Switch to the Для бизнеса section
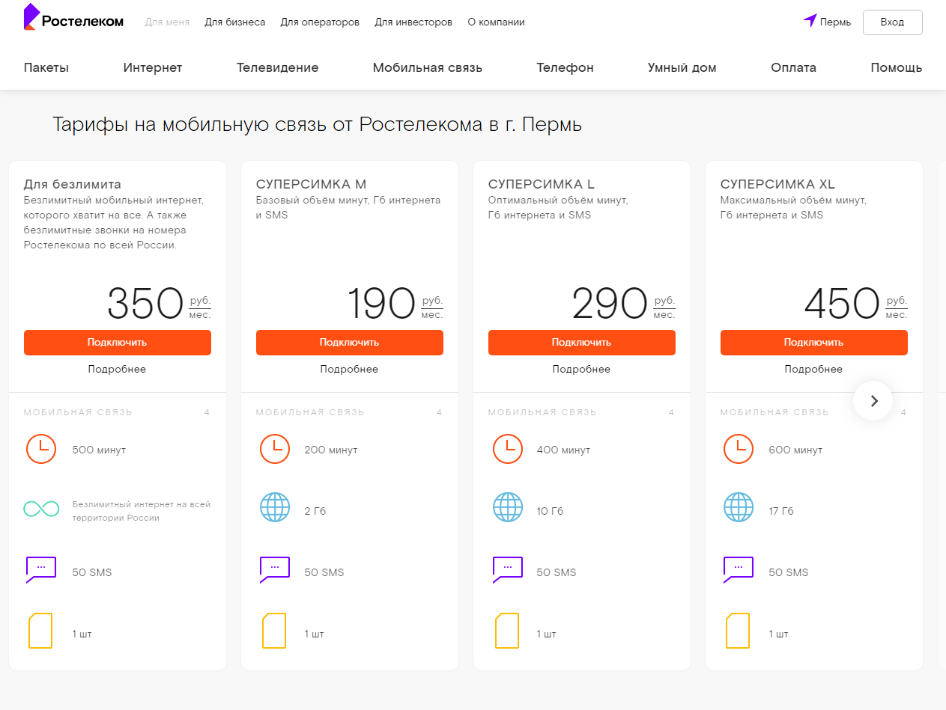Screen dimensions: 946x710 pyautogui.click(x=234, y=22)
